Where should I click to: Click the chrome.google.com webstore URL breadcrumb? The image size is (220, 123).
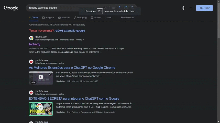pyautogui.click(x=59, y=40)
